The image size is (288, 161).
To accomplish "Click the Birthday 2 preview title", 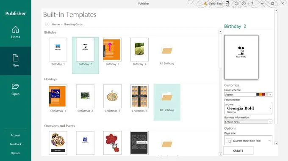I will click(235, 26).
